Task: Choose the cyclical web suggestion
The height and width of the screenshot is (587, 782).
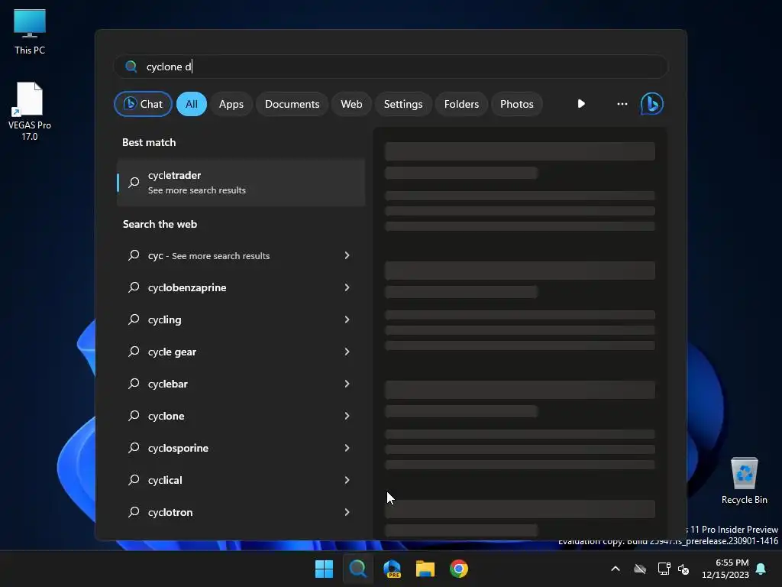Action: coord(241,480)
